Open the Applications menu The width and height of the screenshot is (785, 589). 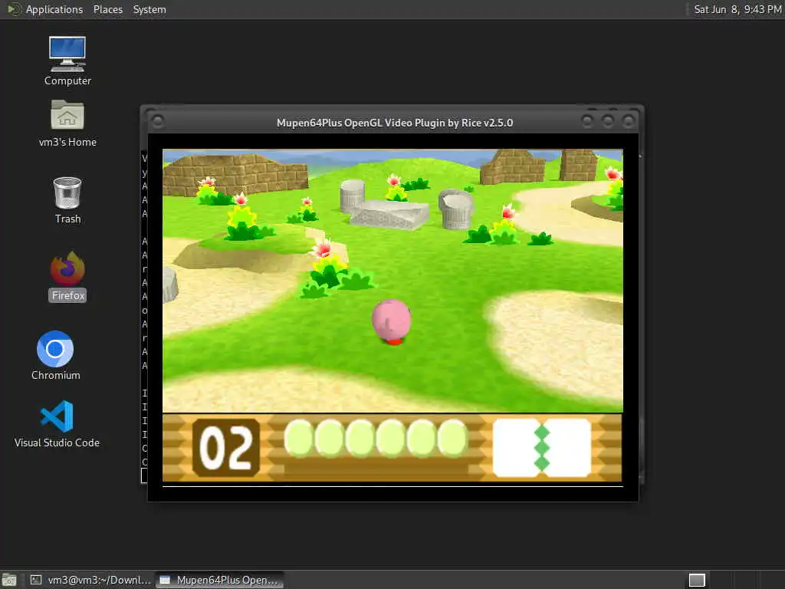[54, 9]
